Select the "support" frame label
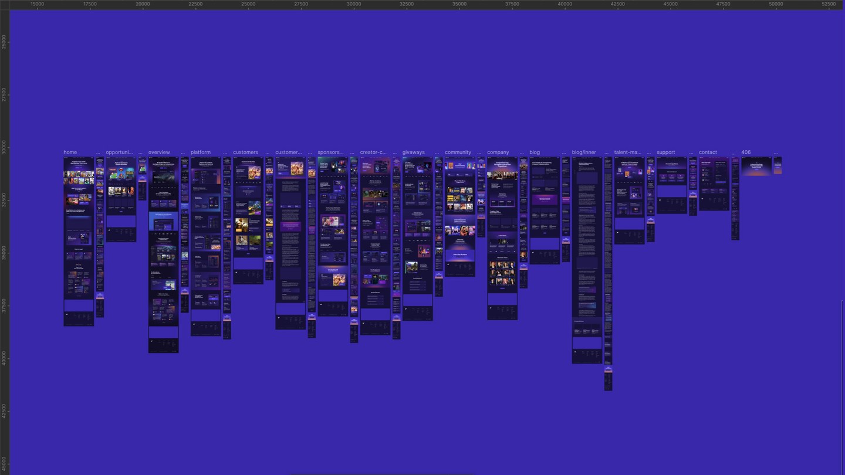This screenshot has width=845, height=475. pyautogui.click(x=666, y=152)
